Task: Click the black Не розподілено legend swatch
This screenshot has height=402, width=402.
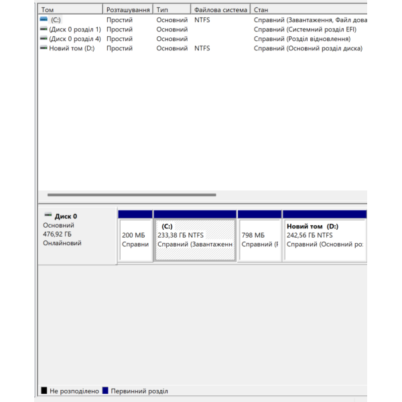Action: tap(44, 391)
